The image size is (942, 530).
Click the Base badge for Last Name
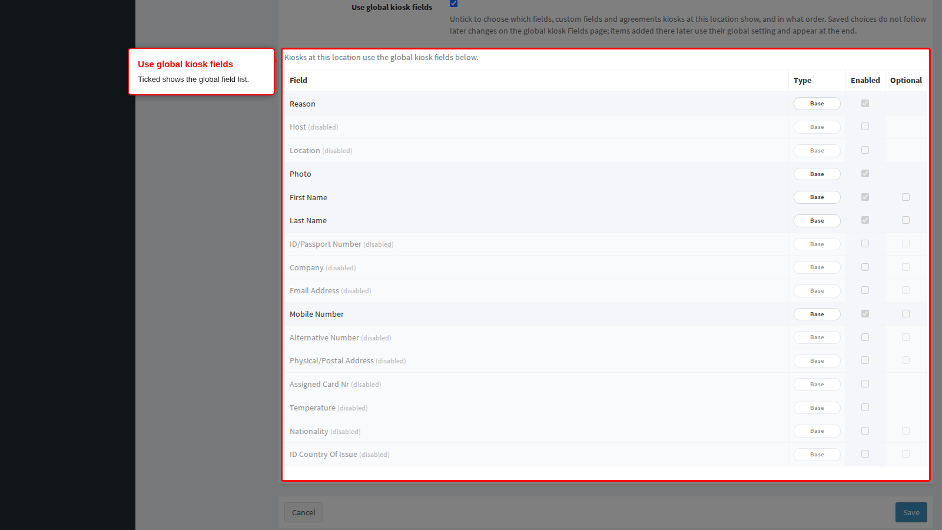pyautogui.click(x=817, y=221)
